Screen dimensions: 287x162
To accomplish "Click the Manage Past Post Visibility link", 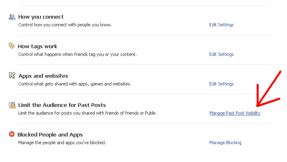I will tap(235, 113).
